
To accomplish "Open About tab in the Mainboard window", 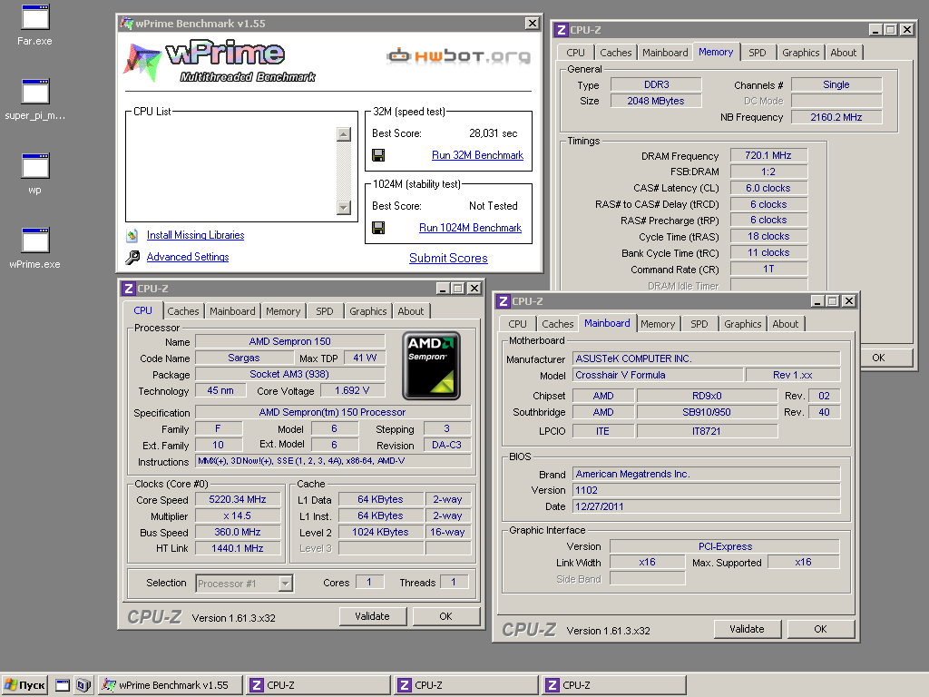I will tap(785, 324).
